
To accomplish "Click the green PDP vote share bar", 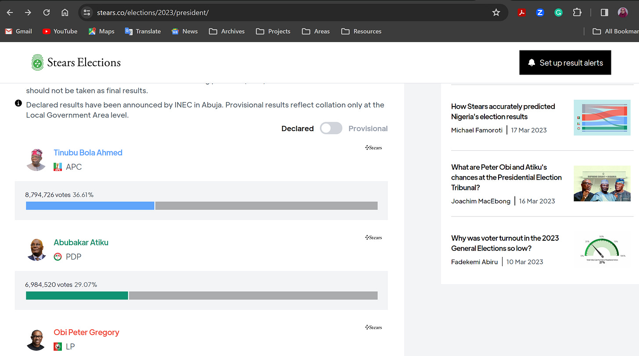I will pyautogui.click(x=77, y=295).
